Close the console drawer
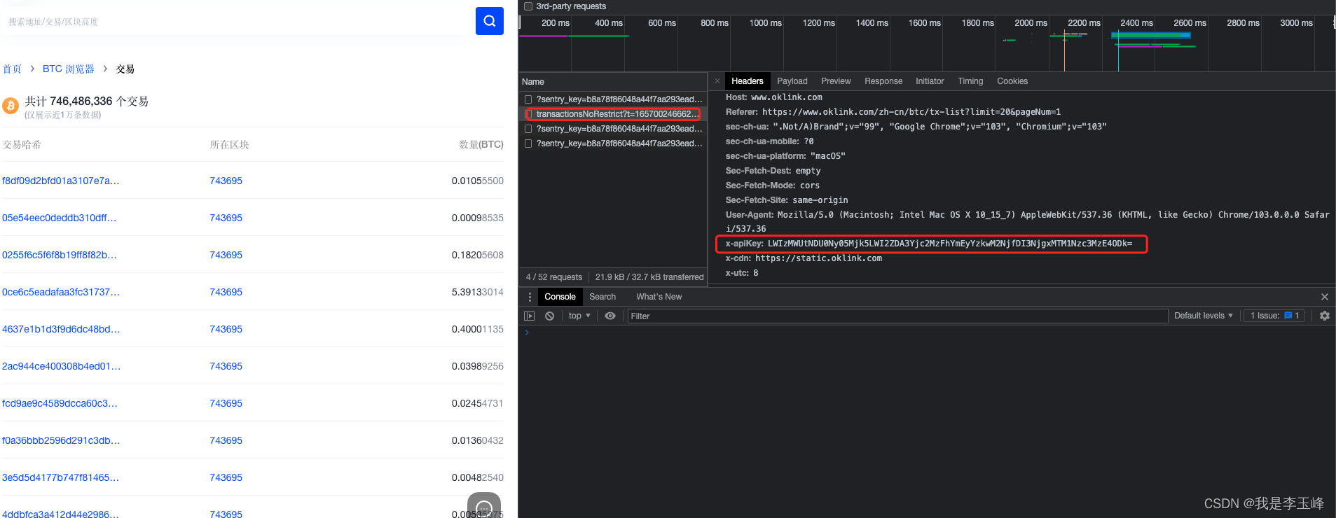 pyautogui.click(x=1324, y=297)
